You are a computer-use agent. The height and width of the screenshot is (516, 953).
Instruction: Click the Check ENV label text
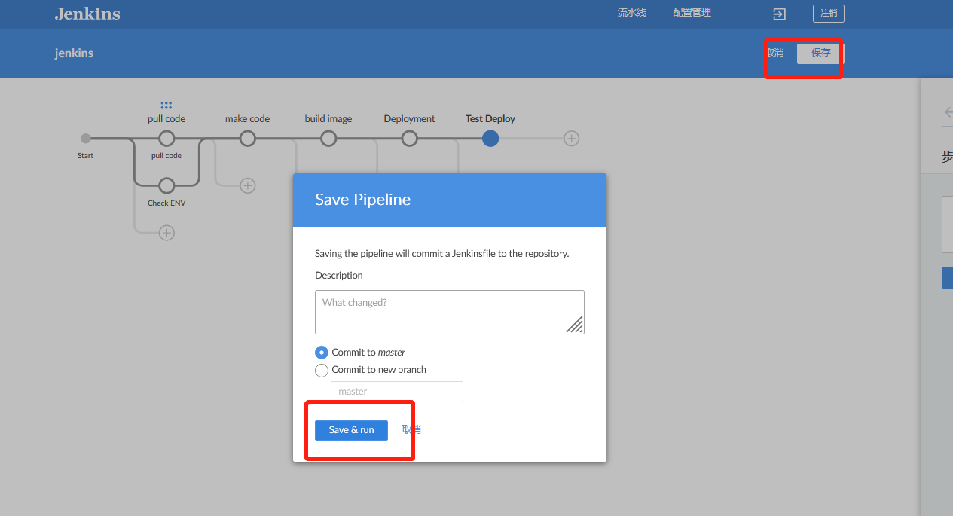point(166,203)
